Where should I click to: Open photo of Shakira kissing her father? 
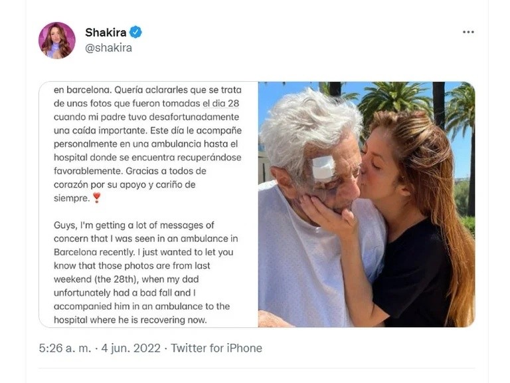point(366,204)
